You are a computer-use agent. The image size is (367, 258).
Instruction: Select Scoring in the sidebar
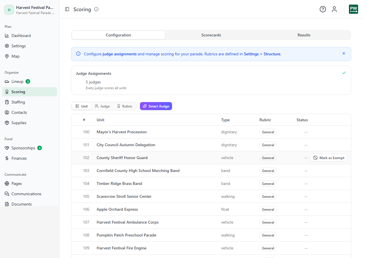[x=30, y=92]
